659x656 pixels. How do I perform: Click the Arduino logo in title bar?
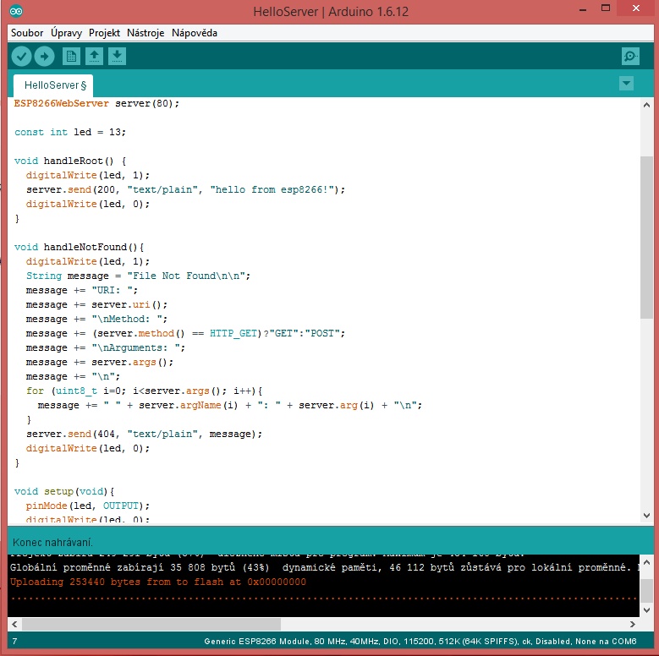17,12
